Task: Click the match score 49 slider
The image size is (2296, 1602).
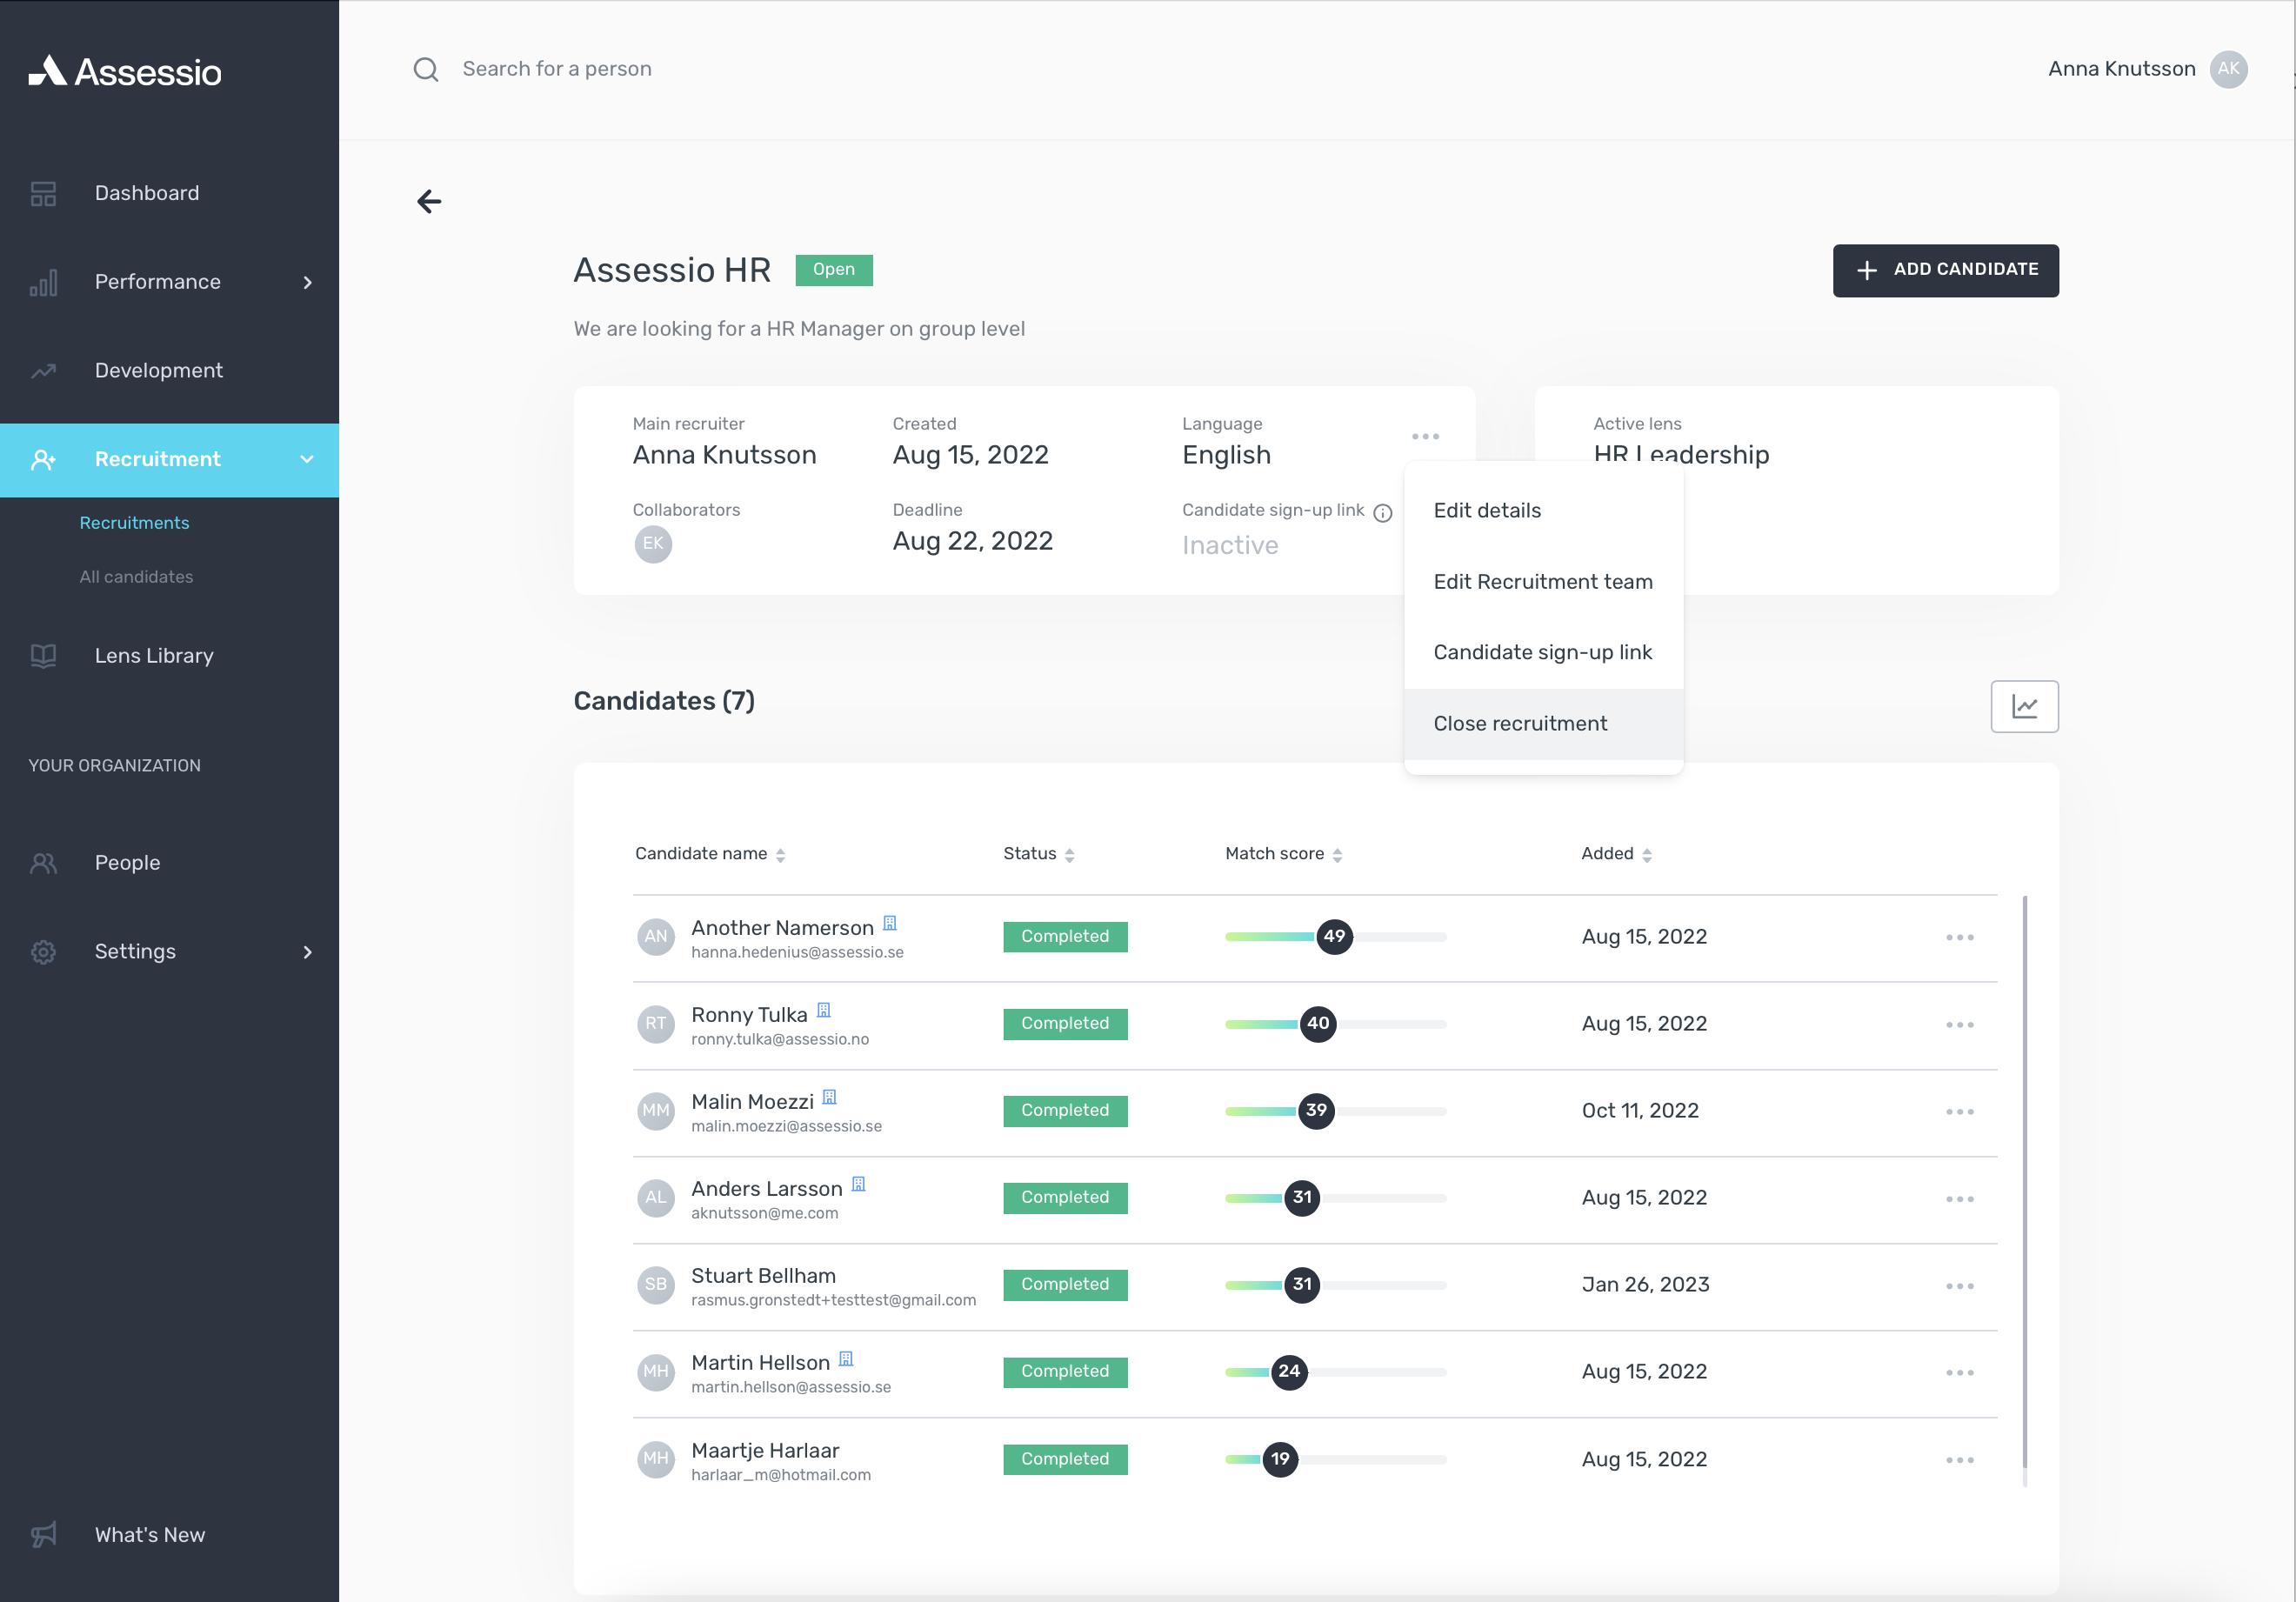Action: (x=1335, y=937)
